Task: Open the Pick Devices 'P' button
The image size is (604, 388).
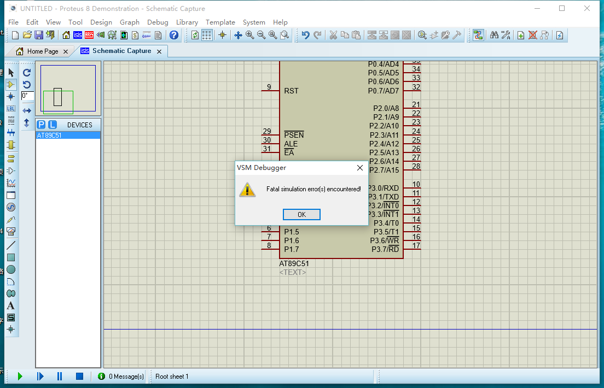Action: coord(42,125)
